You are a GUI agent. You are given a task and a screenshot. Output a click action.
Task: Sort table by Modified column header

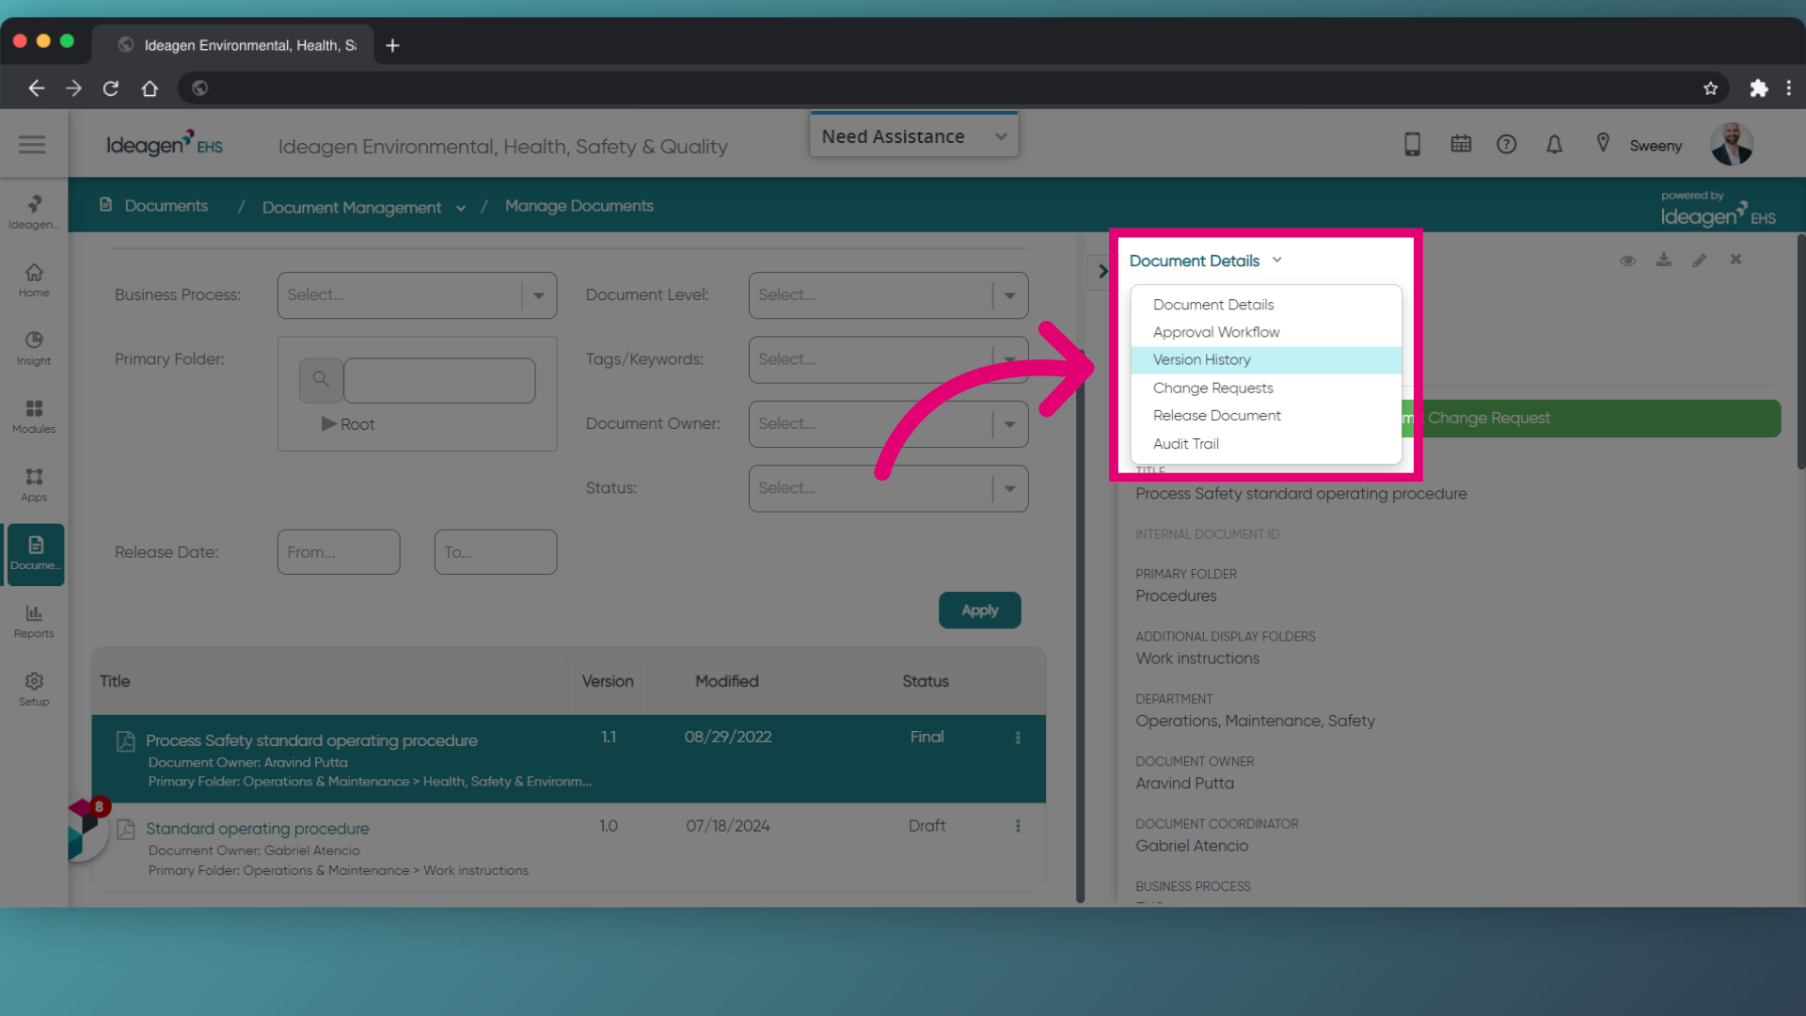726,681
